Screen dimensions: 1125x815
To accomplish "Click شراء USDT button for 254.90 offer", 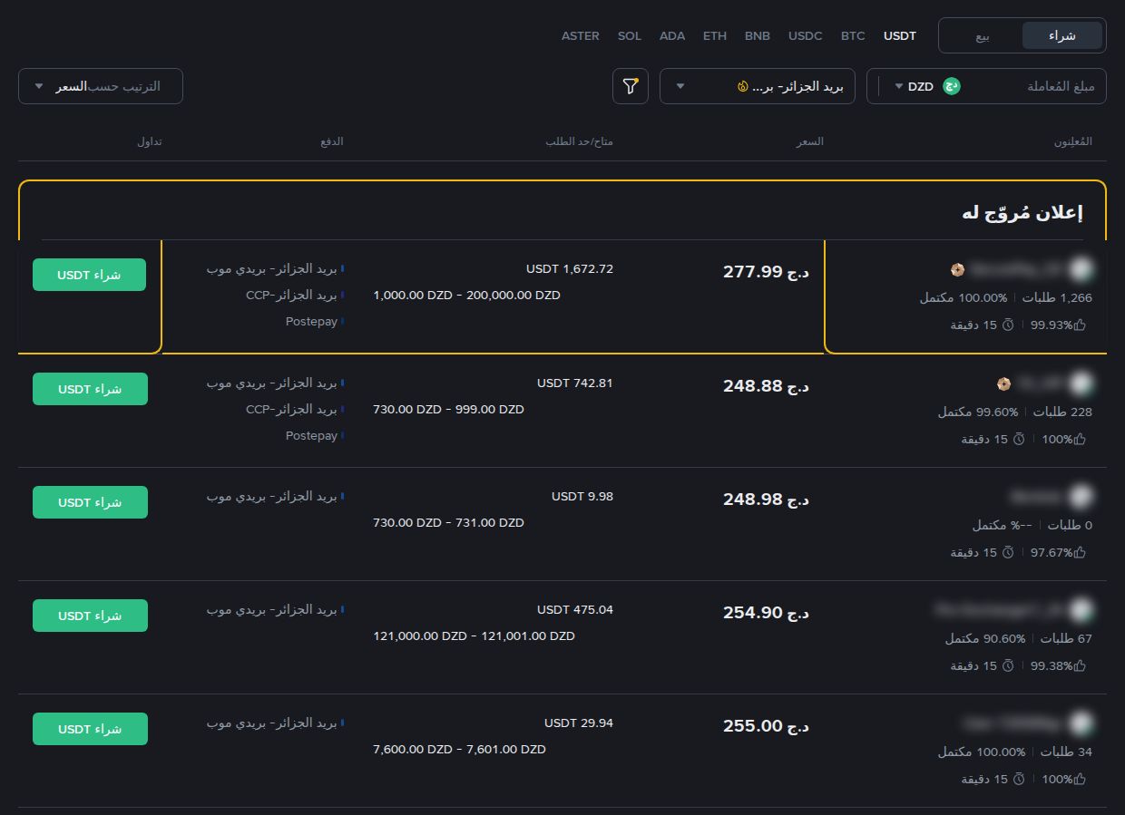I will pyautogui.click(x=90, y=616).
